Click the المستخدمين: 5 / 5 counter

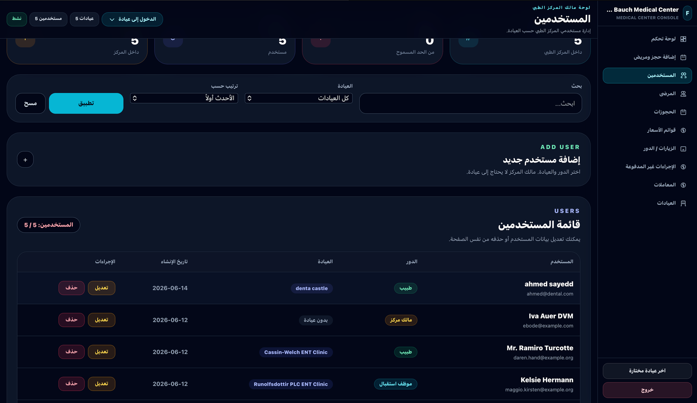49,225
